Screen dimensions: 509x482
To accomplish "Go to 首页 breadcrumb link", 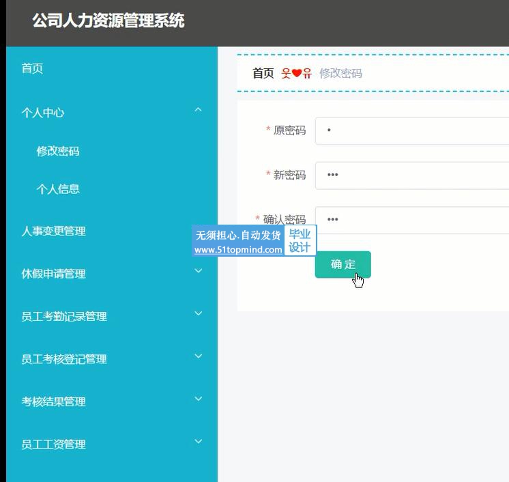I will 263,74.
